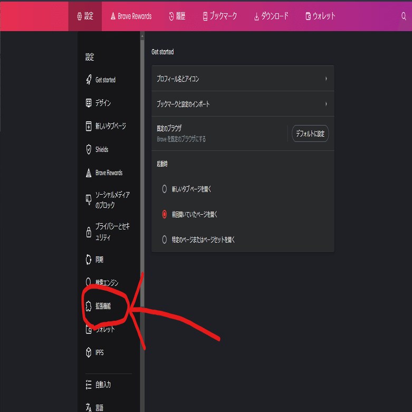Click the Shields shield icon

coord(89,149)
